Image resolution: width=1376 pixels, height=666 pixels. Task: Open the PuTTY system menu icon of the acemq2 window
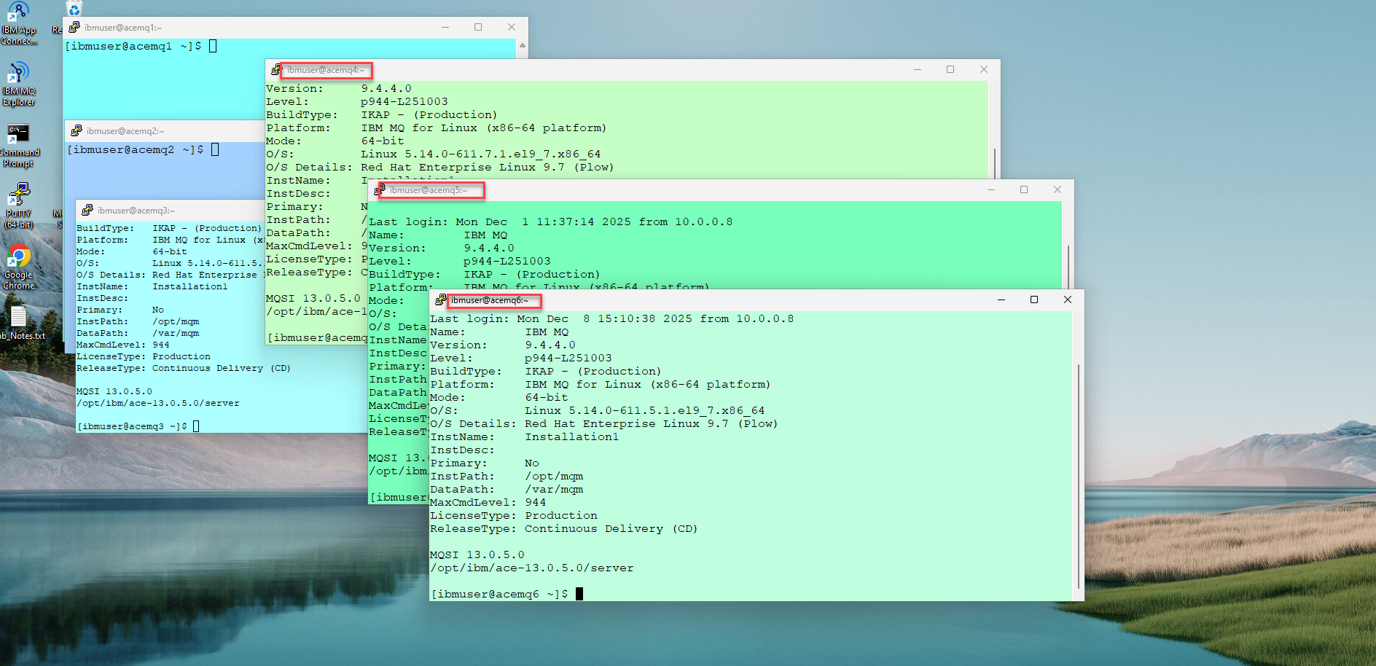click(77, 131)
